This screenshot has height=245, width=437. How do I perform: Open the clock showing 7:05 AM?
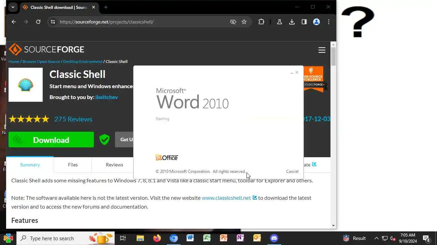pos(408,238)
